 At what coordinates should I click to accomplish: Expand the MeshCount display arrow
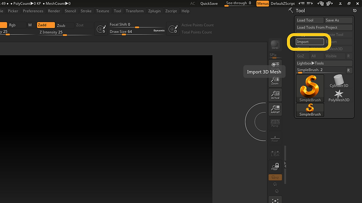66,3
